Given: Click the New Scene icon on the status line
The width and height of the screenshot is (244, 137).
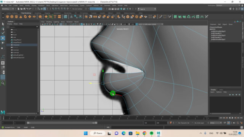Looking at the screenshot, I should pos(19,9).
